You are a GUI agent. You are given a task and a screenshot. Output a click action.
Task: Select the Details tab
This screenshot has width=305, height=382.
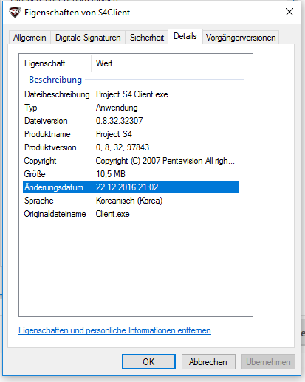coord(185,36)
